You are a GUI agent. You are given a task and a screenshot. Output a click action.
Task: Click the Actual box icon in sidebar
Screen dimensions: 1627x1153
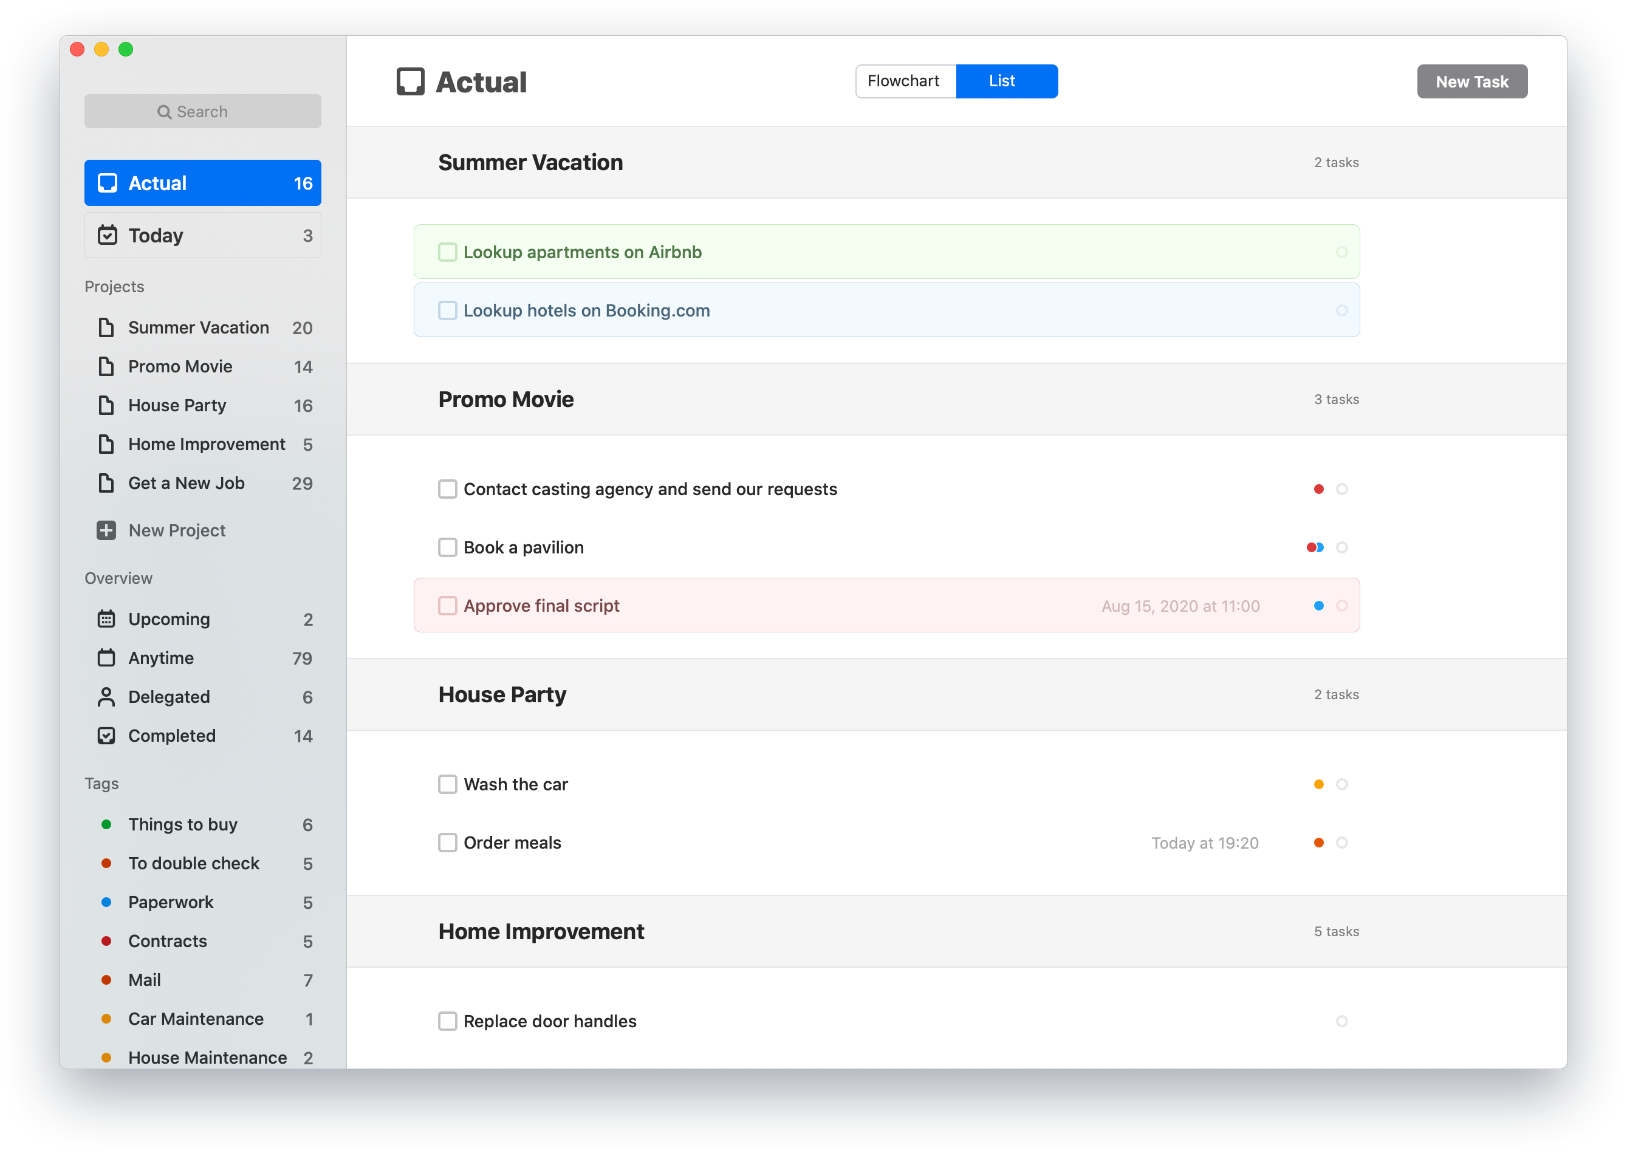click(107, 183)
